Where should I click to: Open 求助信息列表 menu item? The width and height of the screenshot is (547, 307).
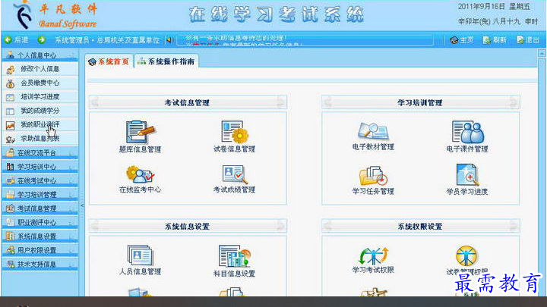pyautogui.click(x=40, y=139)
